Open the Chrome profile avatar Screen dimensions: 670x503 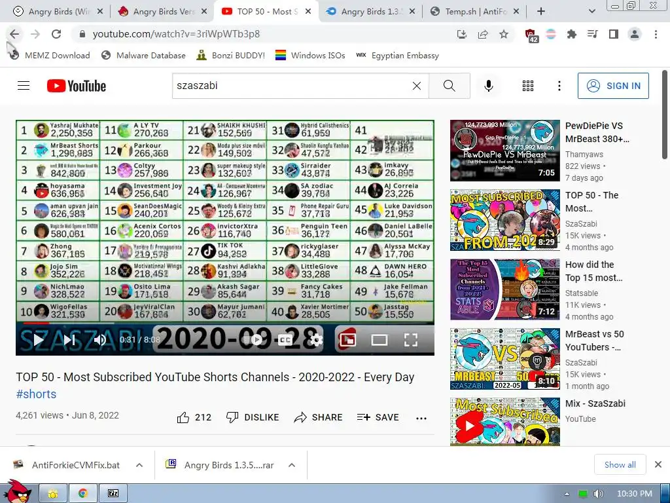pos(635,34)
